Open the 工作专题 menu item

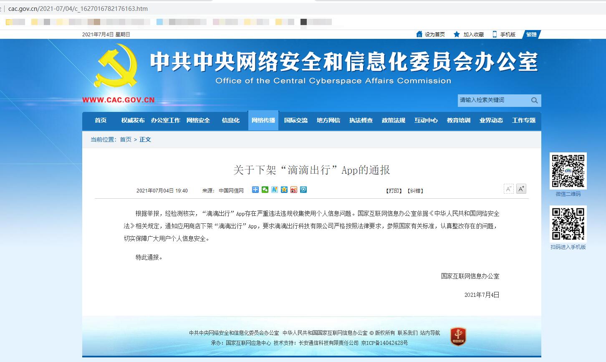(x=524, y=120)
